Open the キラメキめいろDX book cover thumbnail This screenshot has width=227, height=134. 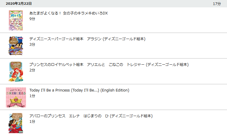[x=16, y=20]
